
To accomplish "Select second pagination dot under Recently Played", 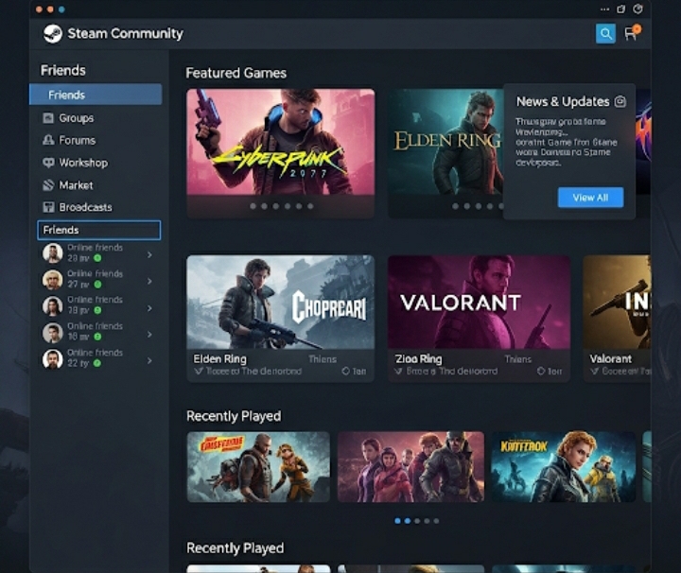I will point(407,521).
